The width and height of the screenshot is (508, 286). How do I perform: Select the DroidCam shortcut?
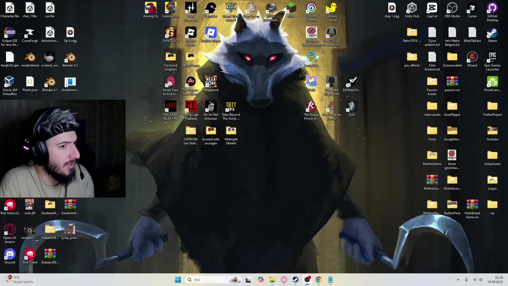(493, 84)
